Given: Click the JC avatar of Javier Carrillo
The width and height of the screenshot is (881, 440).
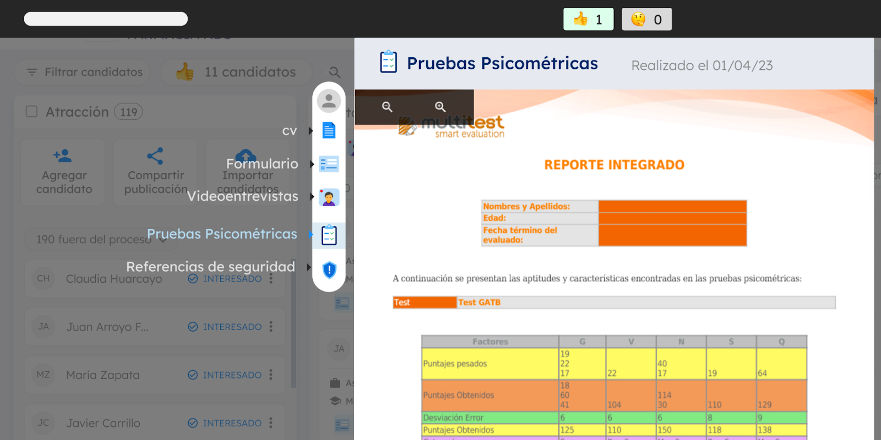Looking at the screenshot, I should [x=43, y=423].
